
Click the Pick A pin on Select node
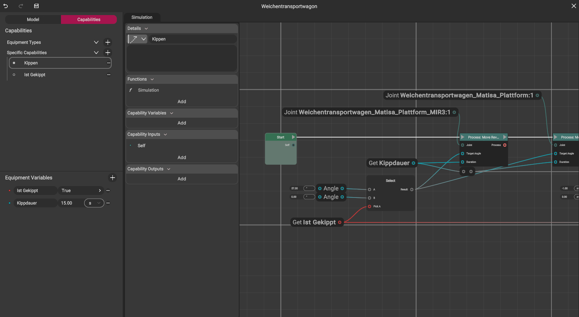pyautogui.click(x=370, y=206)
